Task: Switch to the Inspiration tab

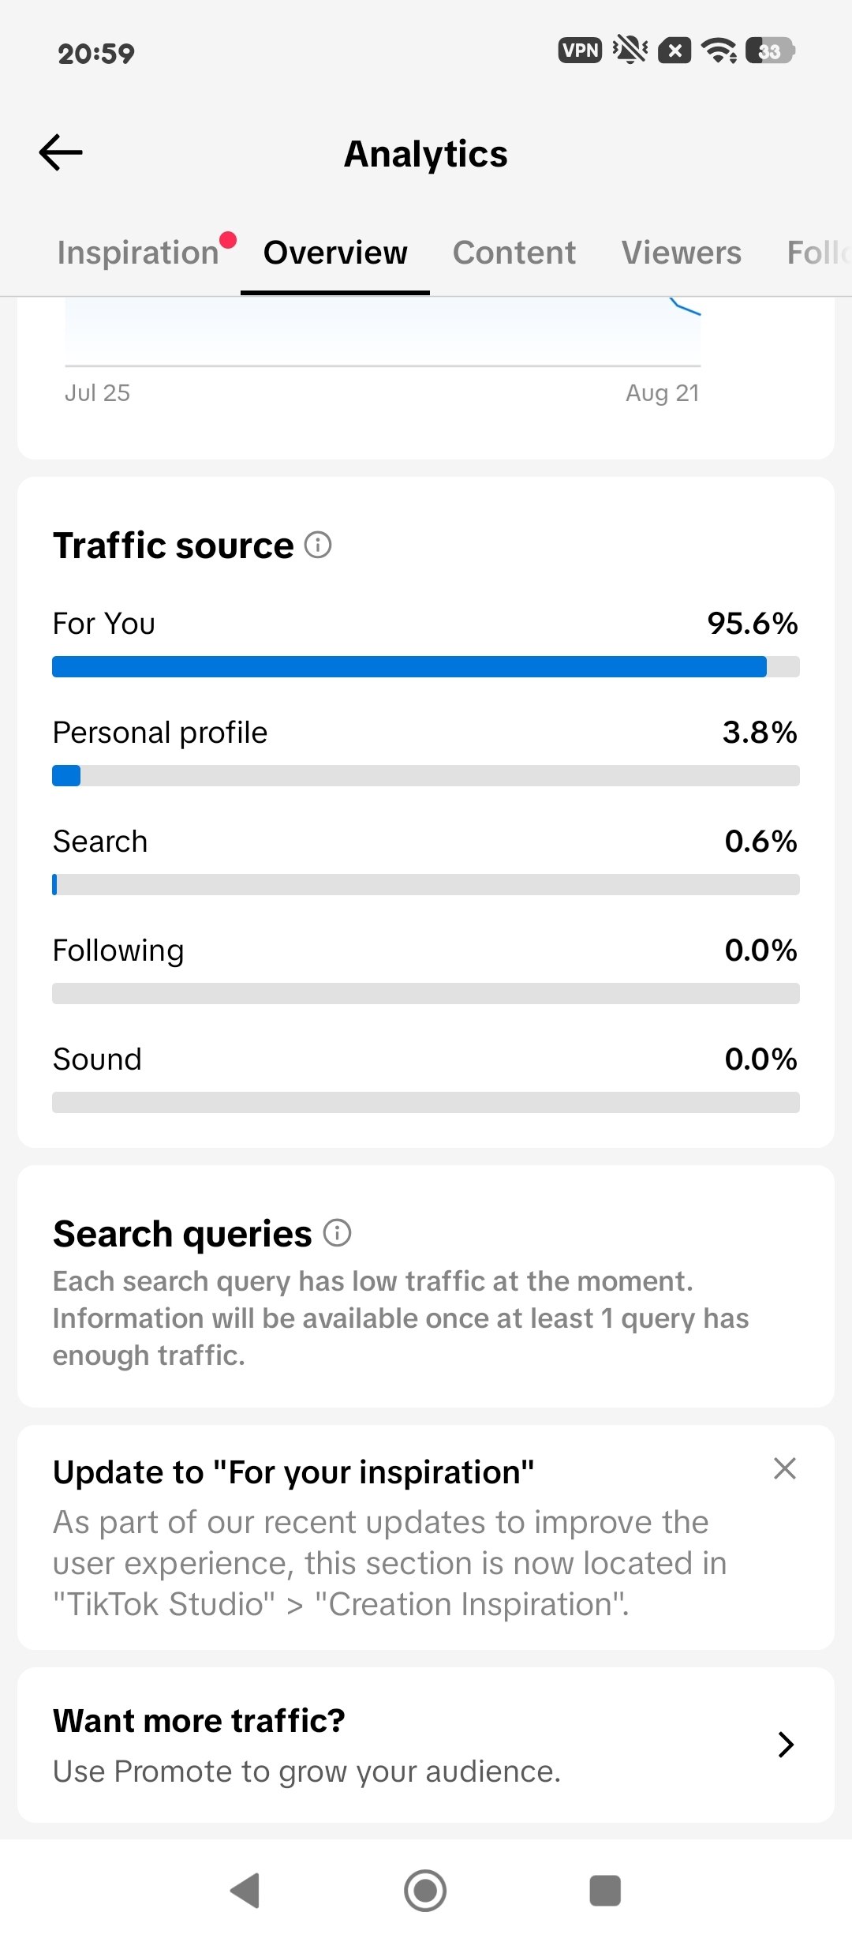Action: (x=138, y=253)
